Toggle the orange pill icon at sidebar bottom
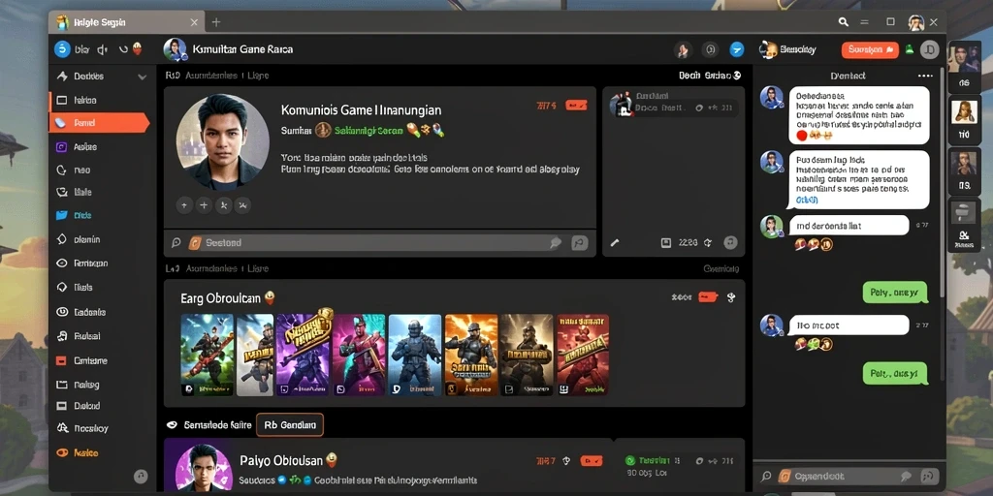This screenshot has height=496, width=993. pos(62,453)
